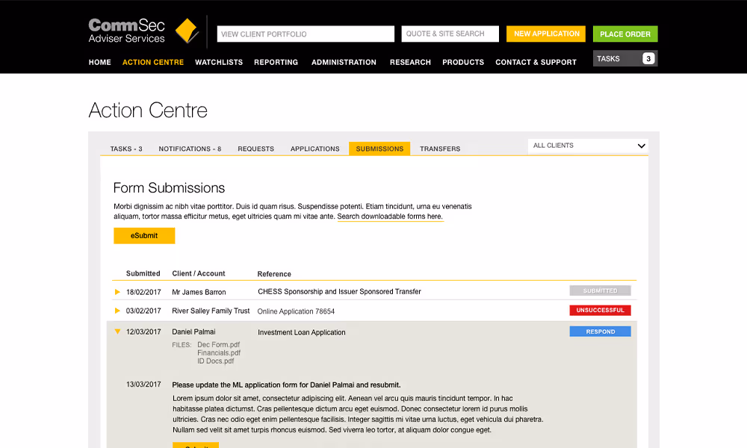The image size is (747, 448).
Task: Open the Tasks button in header
Action: click(625, 58)
